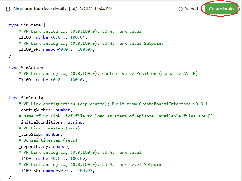Click Tank Level Setpoint comment in SimState
Screen dimensions: 242x181
click(x=91, y=43)
